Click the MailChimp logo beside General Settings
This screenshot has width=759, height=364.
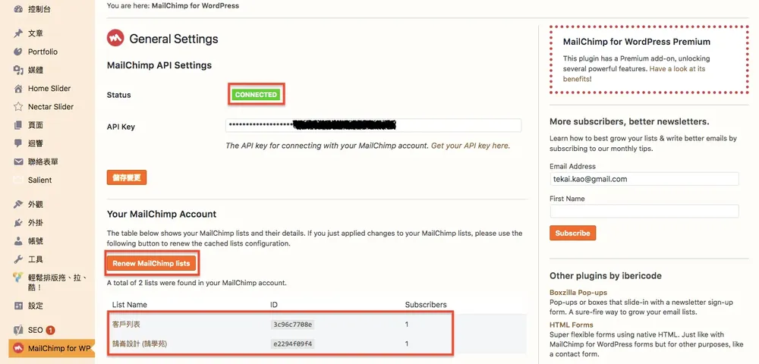pos(115,38)
